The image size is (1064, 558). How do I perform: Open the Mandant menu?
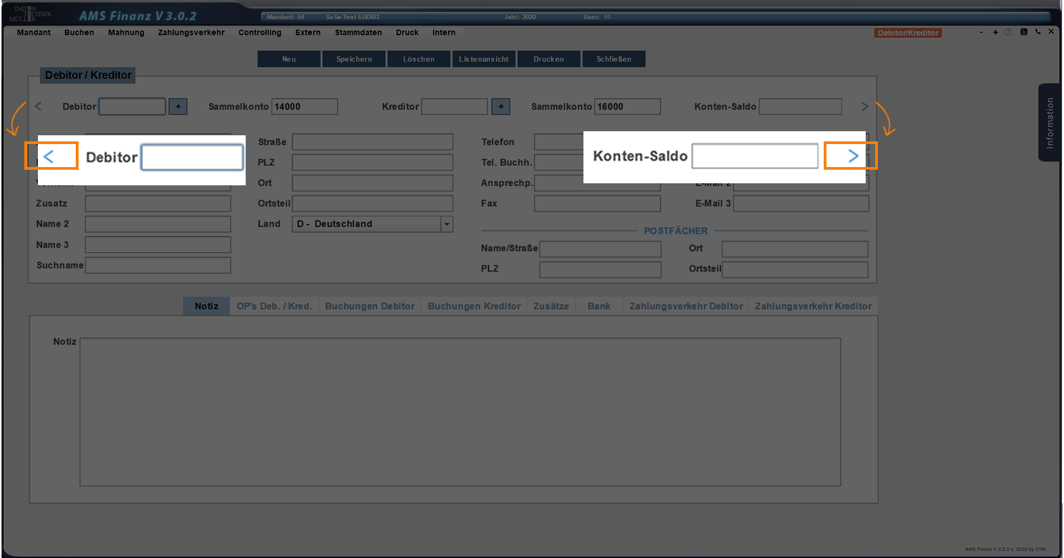coord(34,32)
